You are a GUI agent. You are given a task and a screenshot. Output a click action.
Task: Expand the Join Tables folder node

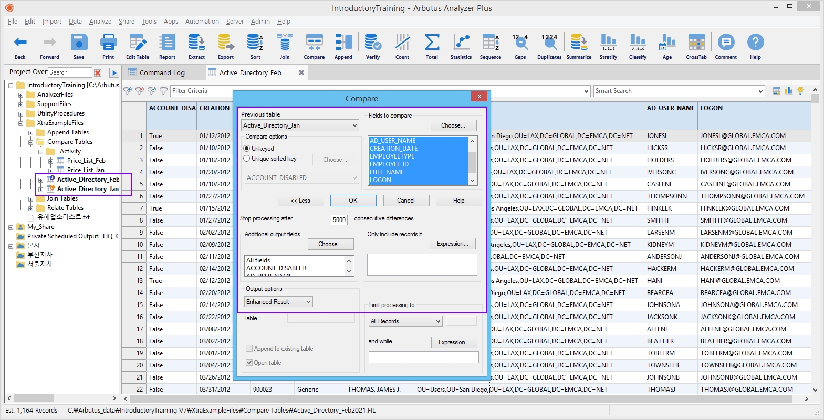[x=31, y=199]
